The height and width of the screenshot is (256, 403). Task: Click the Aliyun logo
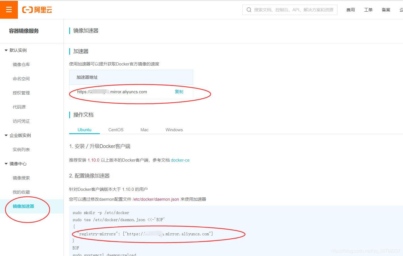coord(37,10)
